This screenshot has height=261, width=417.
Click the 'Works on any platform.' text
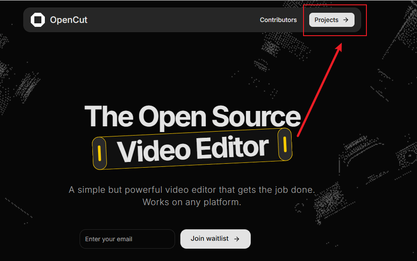[x=192, y=202]
